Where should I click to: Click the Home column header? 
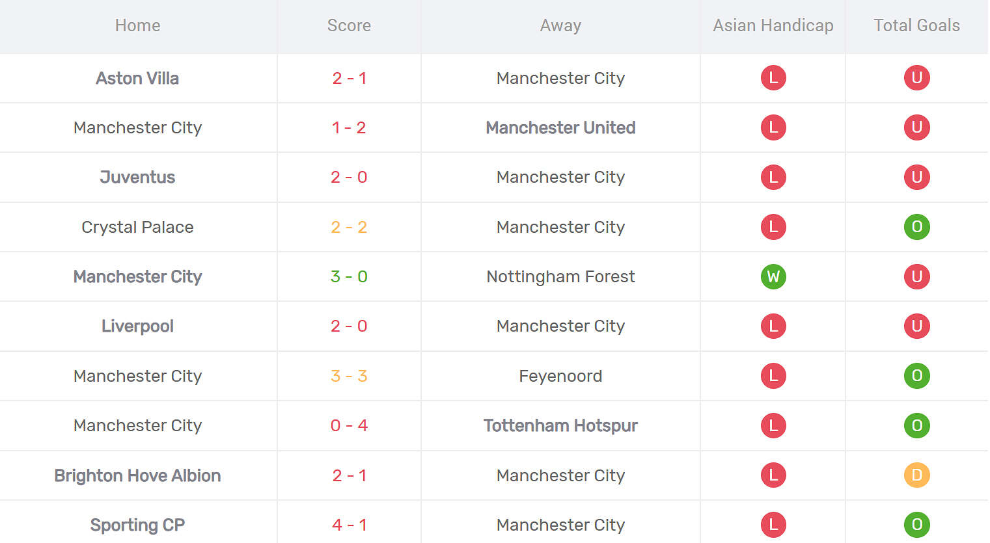[x=137, y=25]
